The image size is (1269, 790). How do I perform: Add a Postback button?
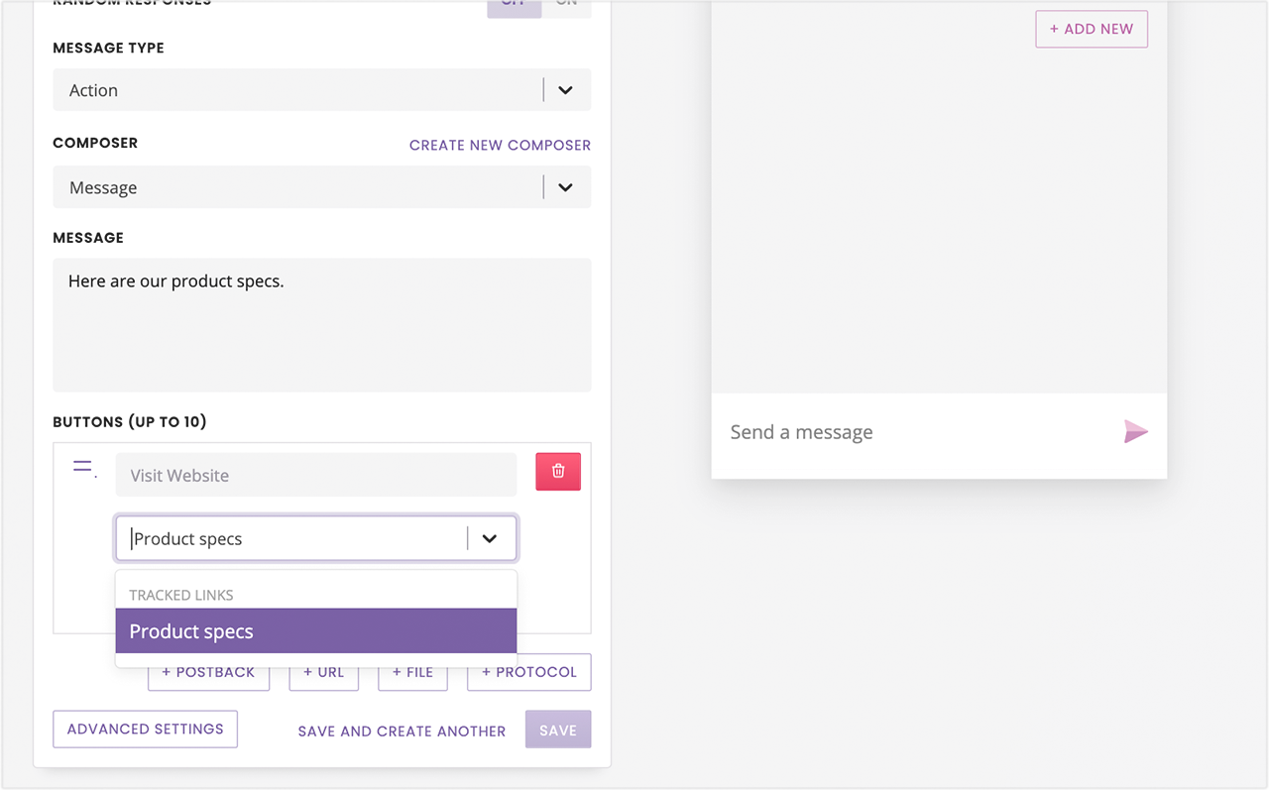coord(208,671)
